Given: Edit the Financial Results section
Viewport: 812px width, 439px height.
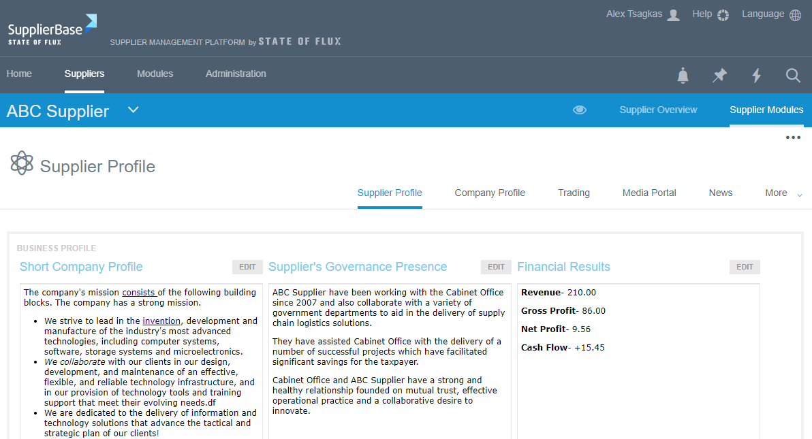Looking at the screenshot, I should [x=745, y=267].
